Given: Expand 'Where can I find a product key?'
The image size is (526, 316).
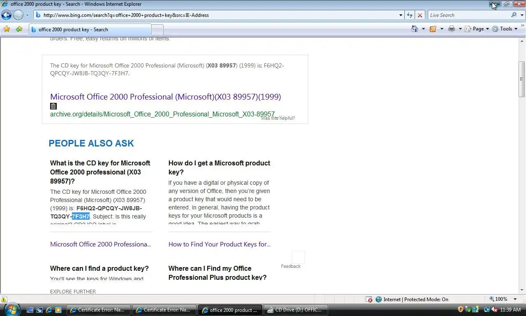Looking at the screenshot, I should (99, 268).
